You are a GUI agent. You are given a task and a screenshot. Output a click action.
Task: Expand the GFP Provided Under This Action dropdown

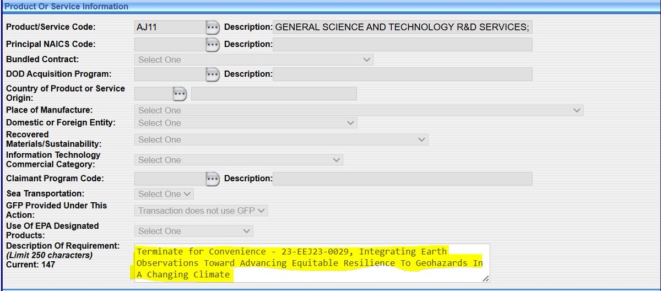tap(201, 211)
